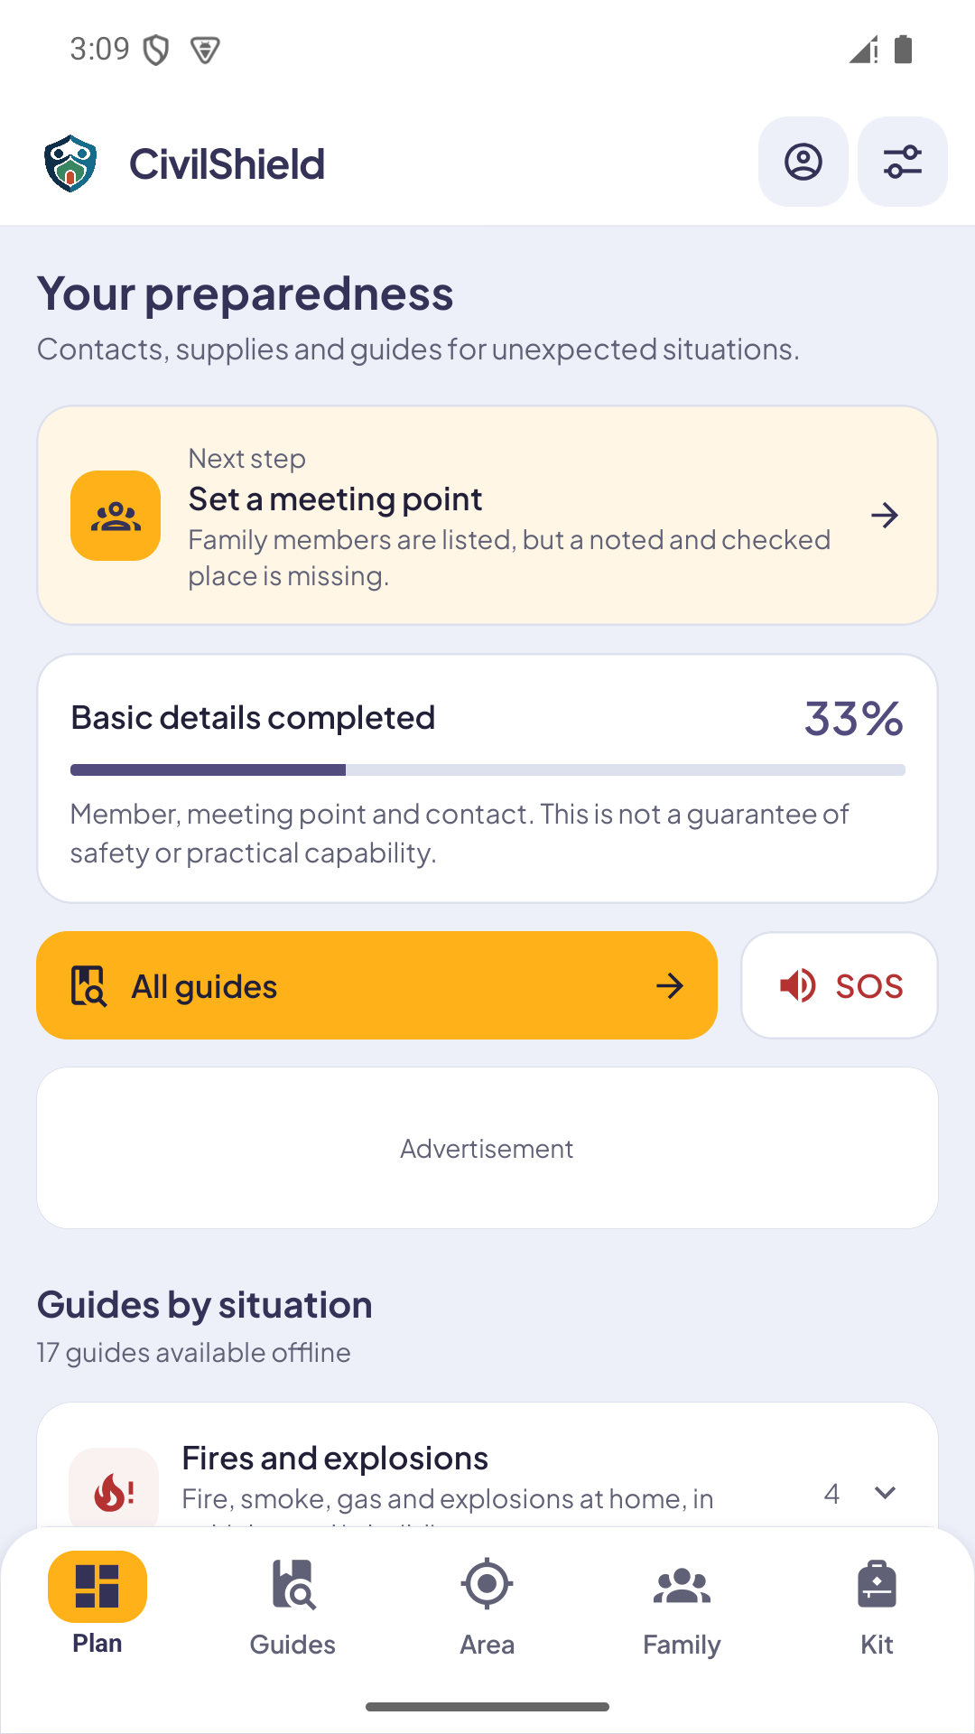The image size is (975, 1734).
Task: Tap the orange family meeting point icon
Action: [x=116, y=516]
